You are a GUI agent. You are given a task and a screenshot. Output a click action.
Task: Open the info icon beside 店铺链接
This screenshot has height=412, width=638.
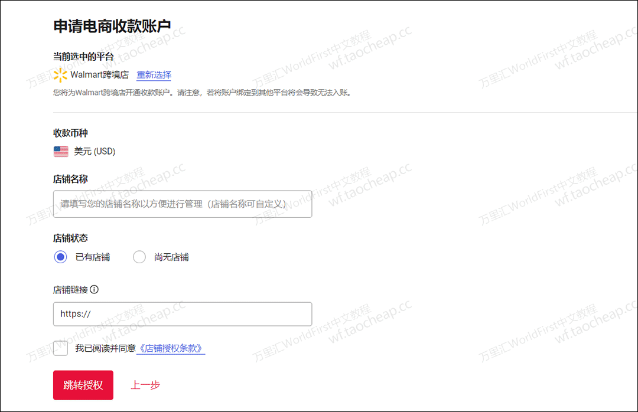pyautogui.click(x=95, y=290)
